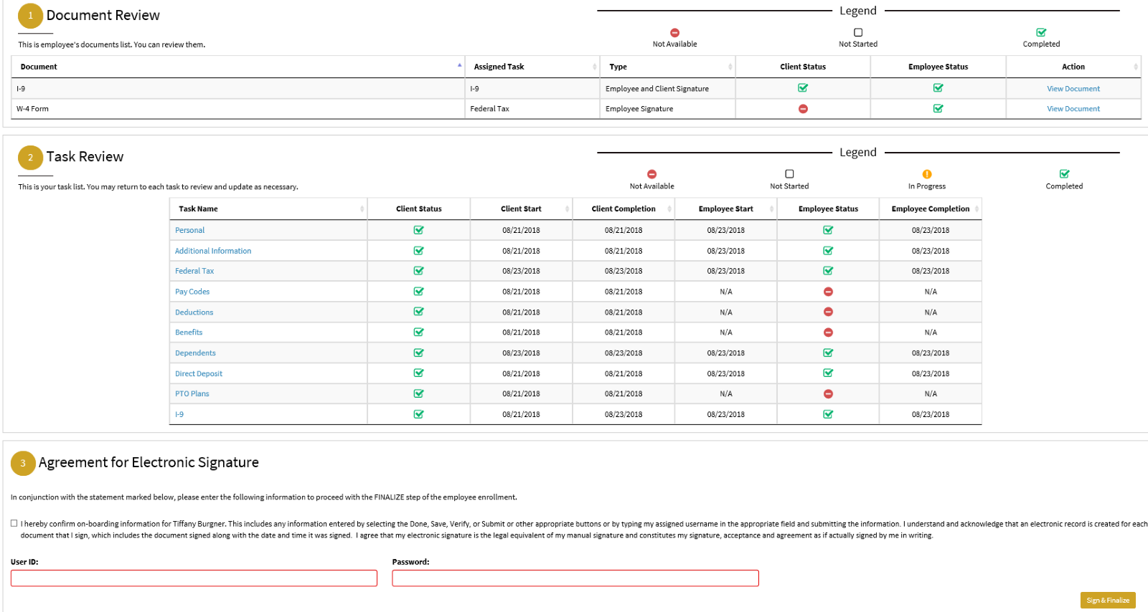Open the PTO Plans task link

tap(192, 394)
